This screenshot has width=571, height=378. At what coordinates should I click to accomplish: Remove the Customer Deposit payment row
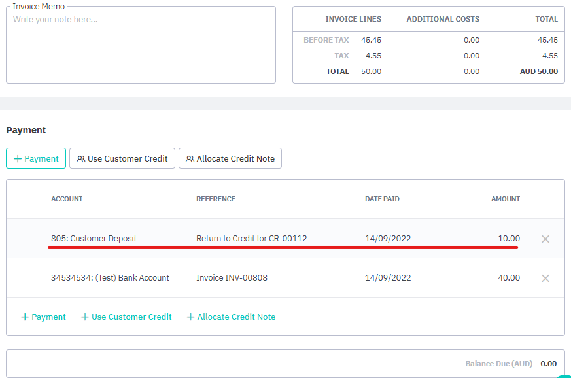click(545, 239)
